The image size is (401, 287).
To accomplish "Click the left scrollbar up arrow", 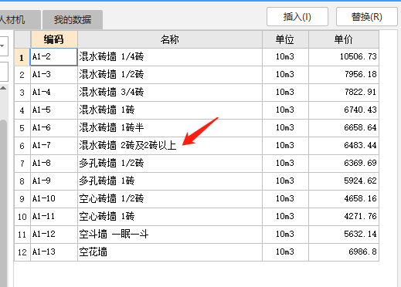I will click(x=3, y=88).
